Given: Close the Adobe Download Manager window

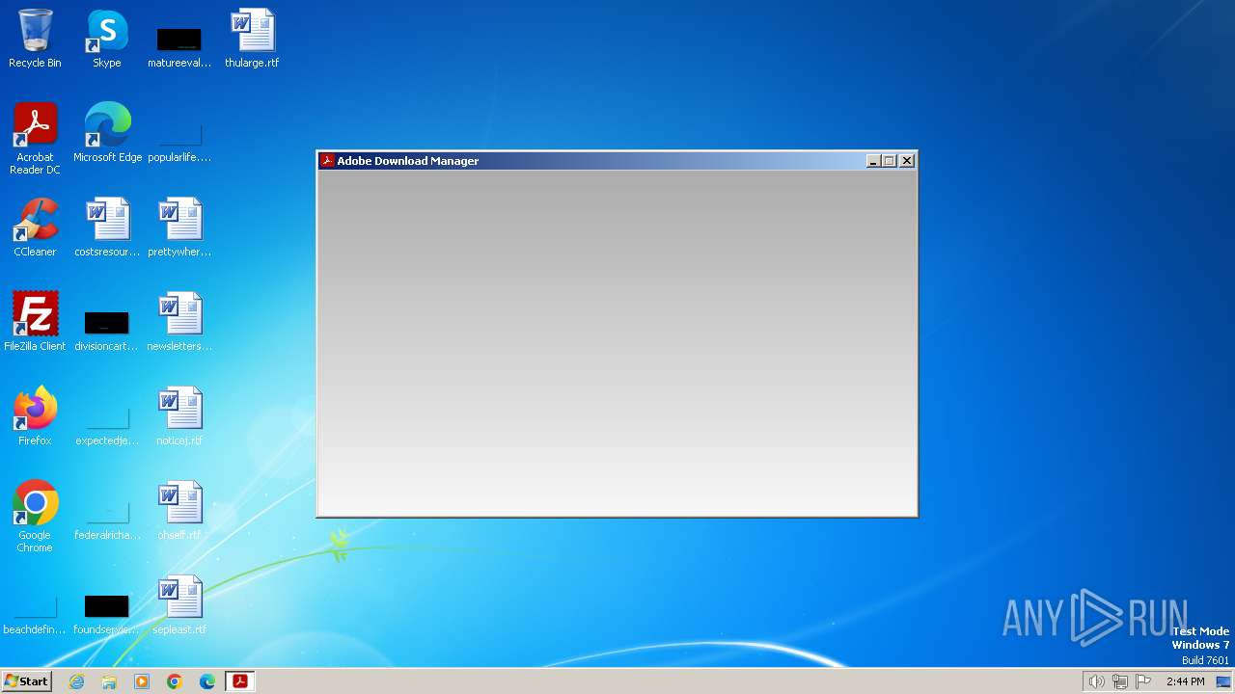Looking at the screenshot, I should point(907,161).
